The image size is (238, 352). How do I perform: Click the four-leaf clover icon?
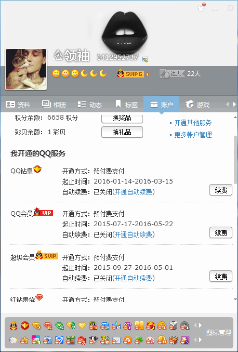pos(139,341)
